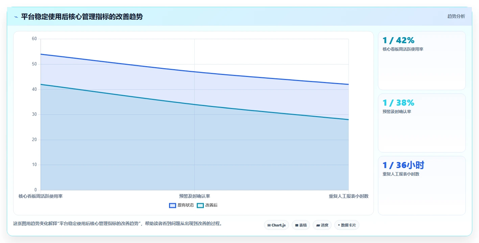Click the y-axis tick label 20
Viewport: 479px width, 243px height.
pos(34,140)
